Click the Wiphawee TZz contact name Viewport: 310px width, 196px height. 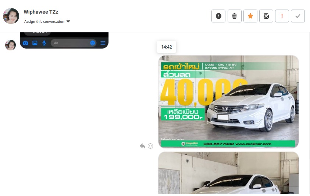41,12
